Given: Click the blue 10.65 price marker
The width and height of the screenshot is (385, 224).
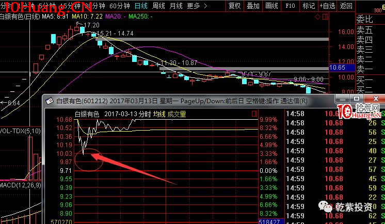Looking at the screenshot, I should 342,68.
